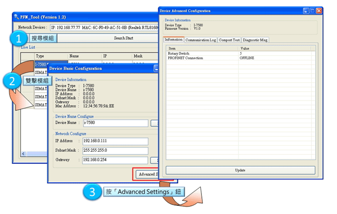
Task: Click the Mask column header in Live List
Action: coord(145,56)
